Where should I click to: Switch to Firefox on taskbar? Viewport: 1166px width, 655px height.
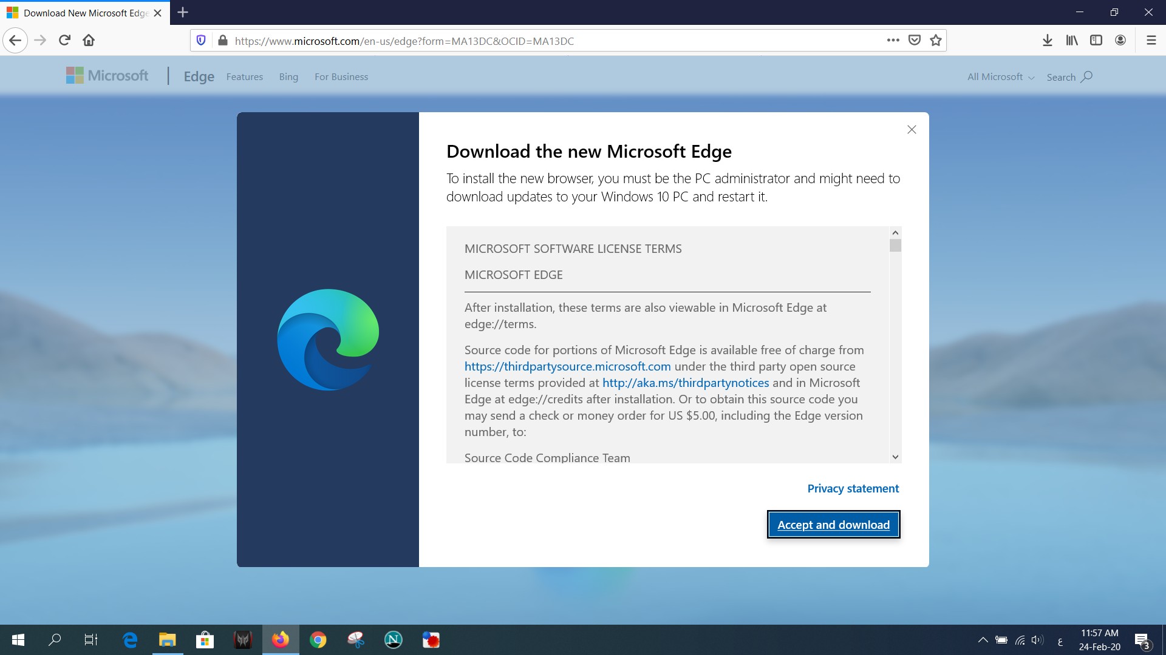point(281,640)
